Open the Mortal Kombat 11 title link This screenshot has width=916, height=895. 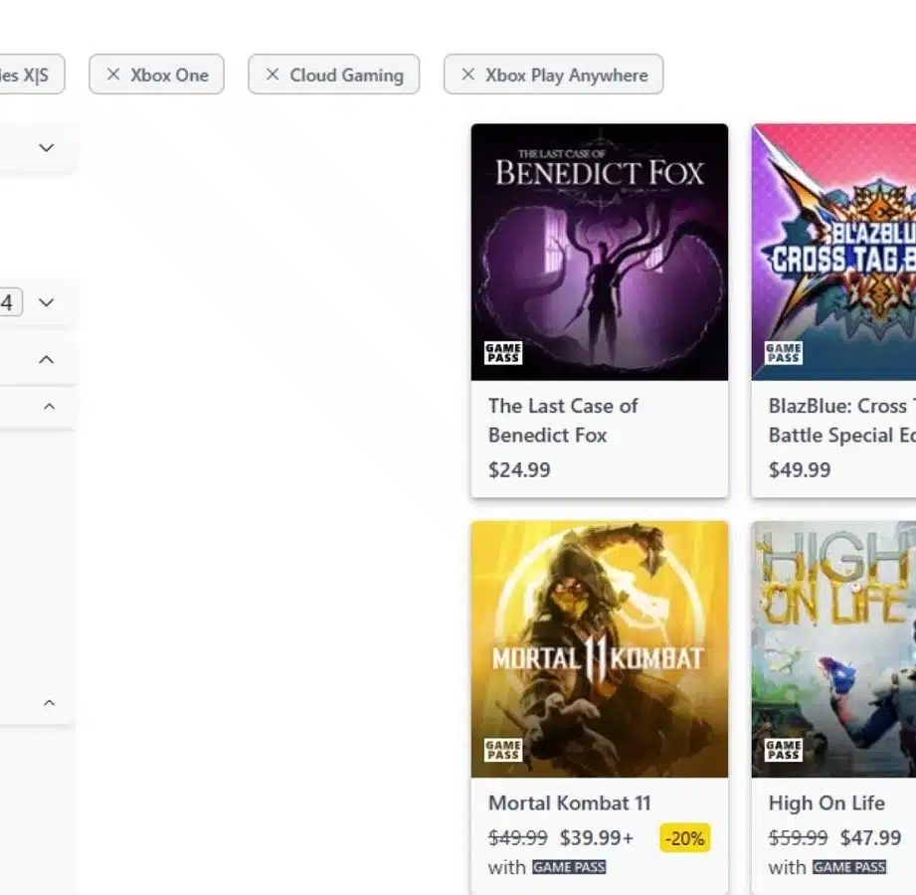(570, 803)
